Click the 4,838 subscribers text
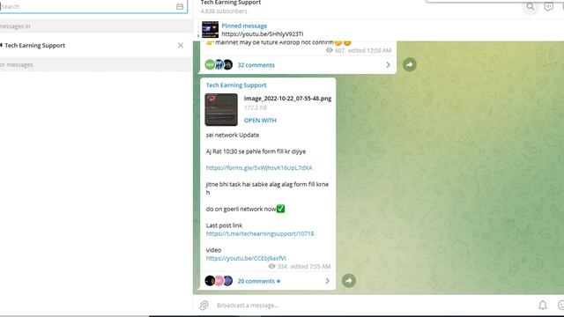 point(224,11)
